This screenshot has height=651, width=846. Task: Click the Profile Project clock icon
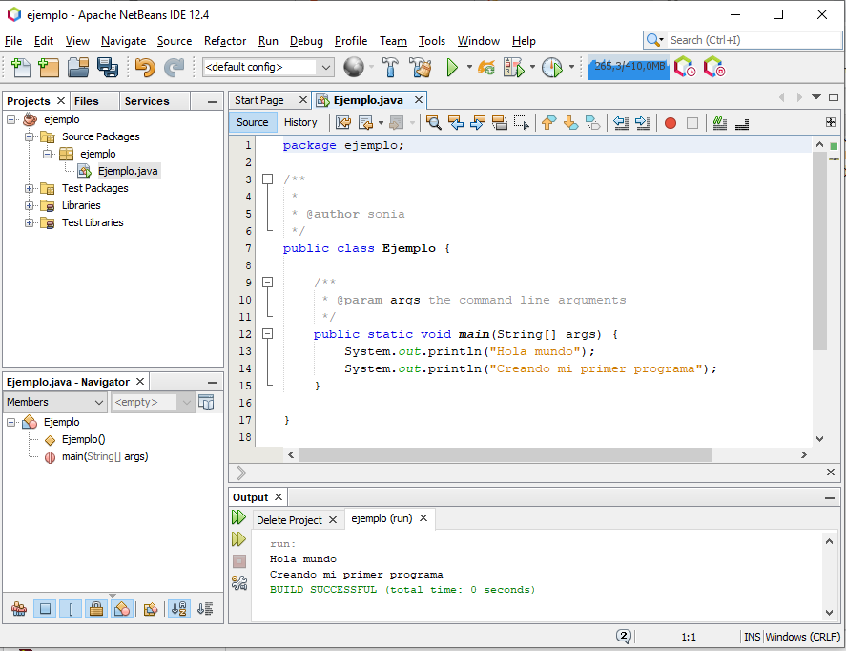click(x=551, y=68)
